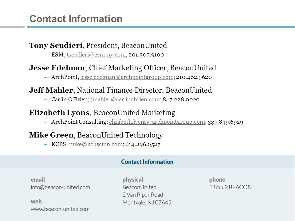Click the blue Contact Information footer heading
295x221 pixels.
147,162
